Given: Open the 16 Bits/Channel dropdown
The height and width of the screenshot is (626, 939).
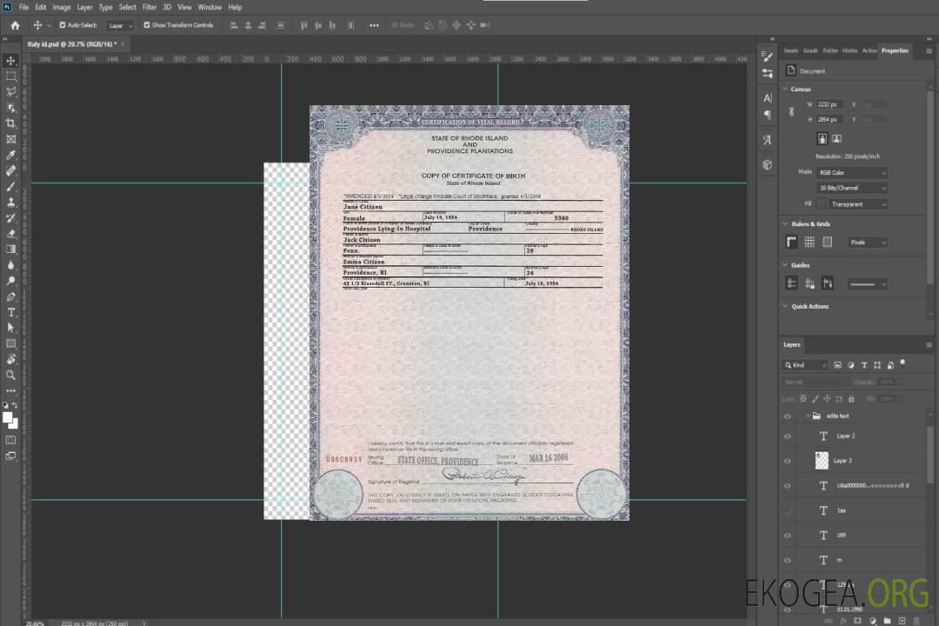Looking at the screenshot, I should (851, 188).
